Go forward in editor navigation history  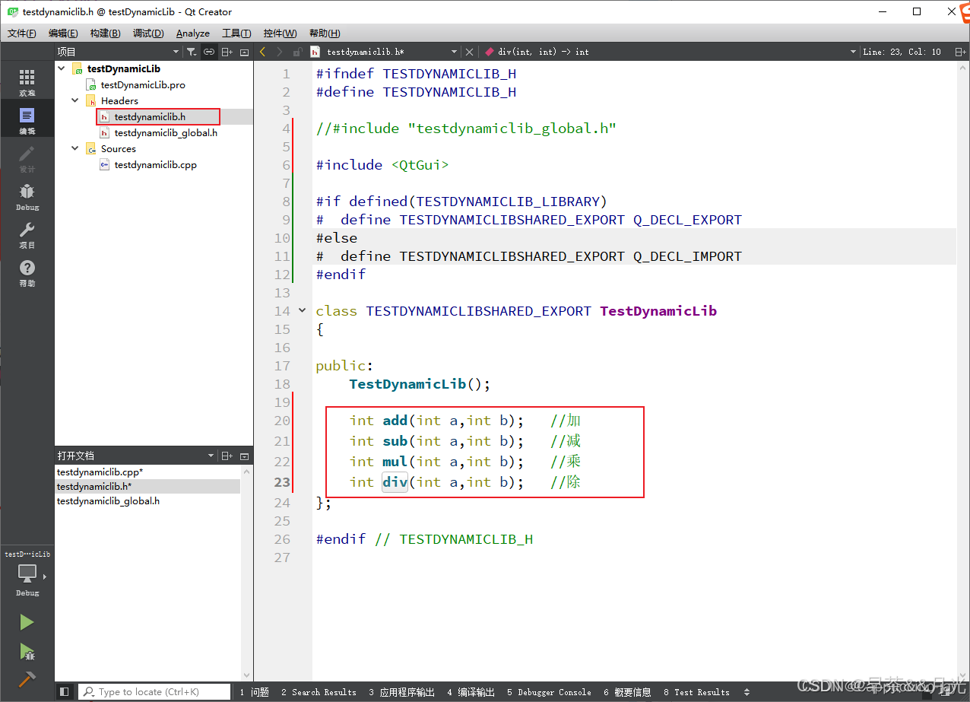tap(280, 52)
